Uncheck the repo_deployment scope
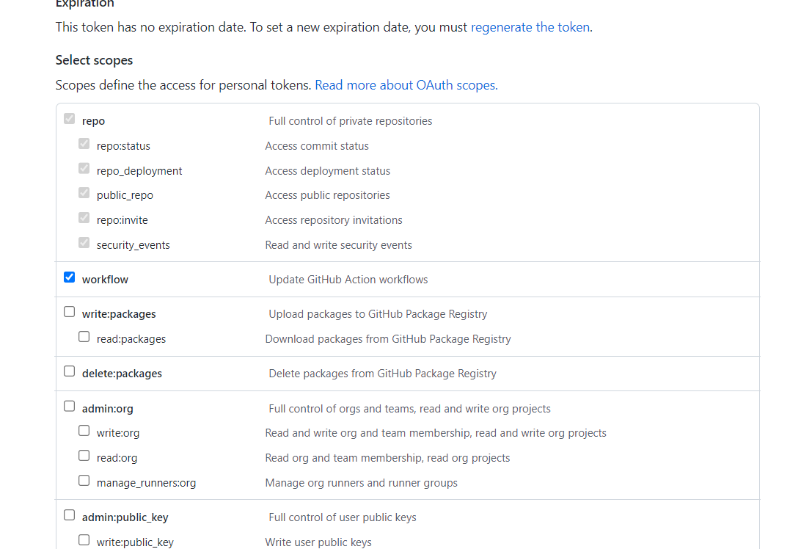Image resolution: width=801 pixels, height=549 pixels. [84, 168]
